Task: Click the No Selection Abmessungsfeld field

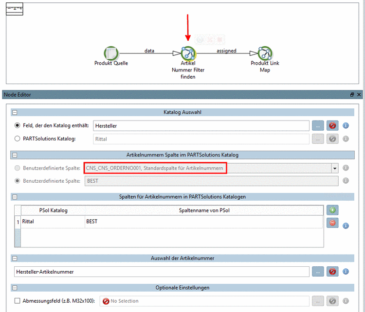Action: tap(204, 301)
